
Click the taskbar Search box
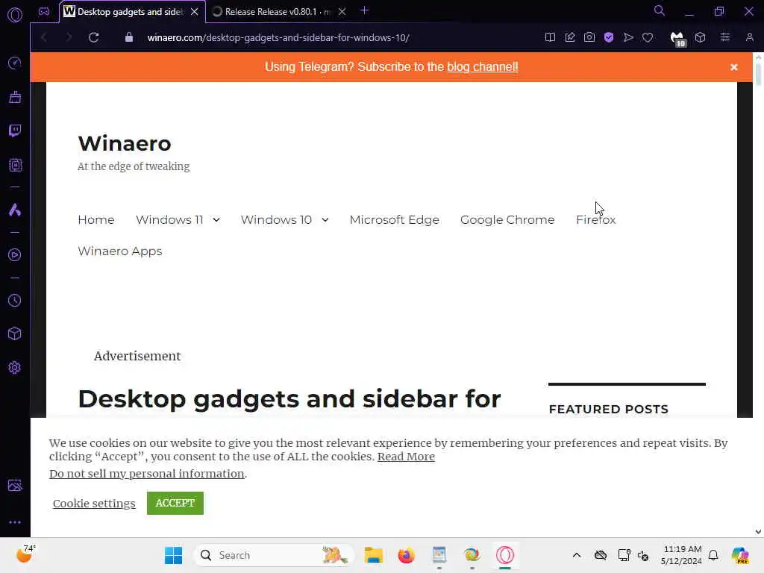pyautogui.click(x=273, y=555)
